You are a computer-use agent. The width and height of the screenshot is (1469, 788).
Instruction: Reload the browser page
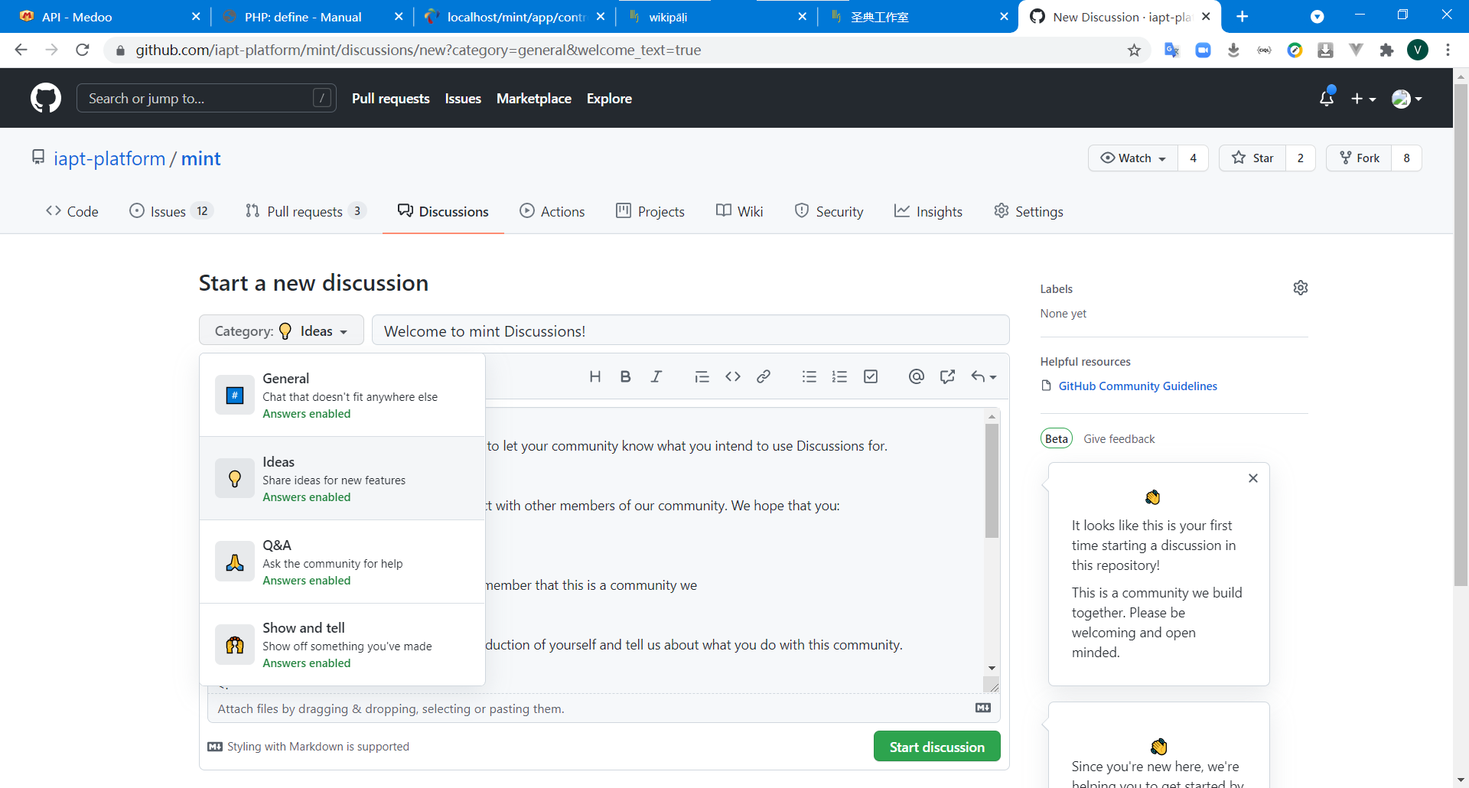[x=83, y=50]
